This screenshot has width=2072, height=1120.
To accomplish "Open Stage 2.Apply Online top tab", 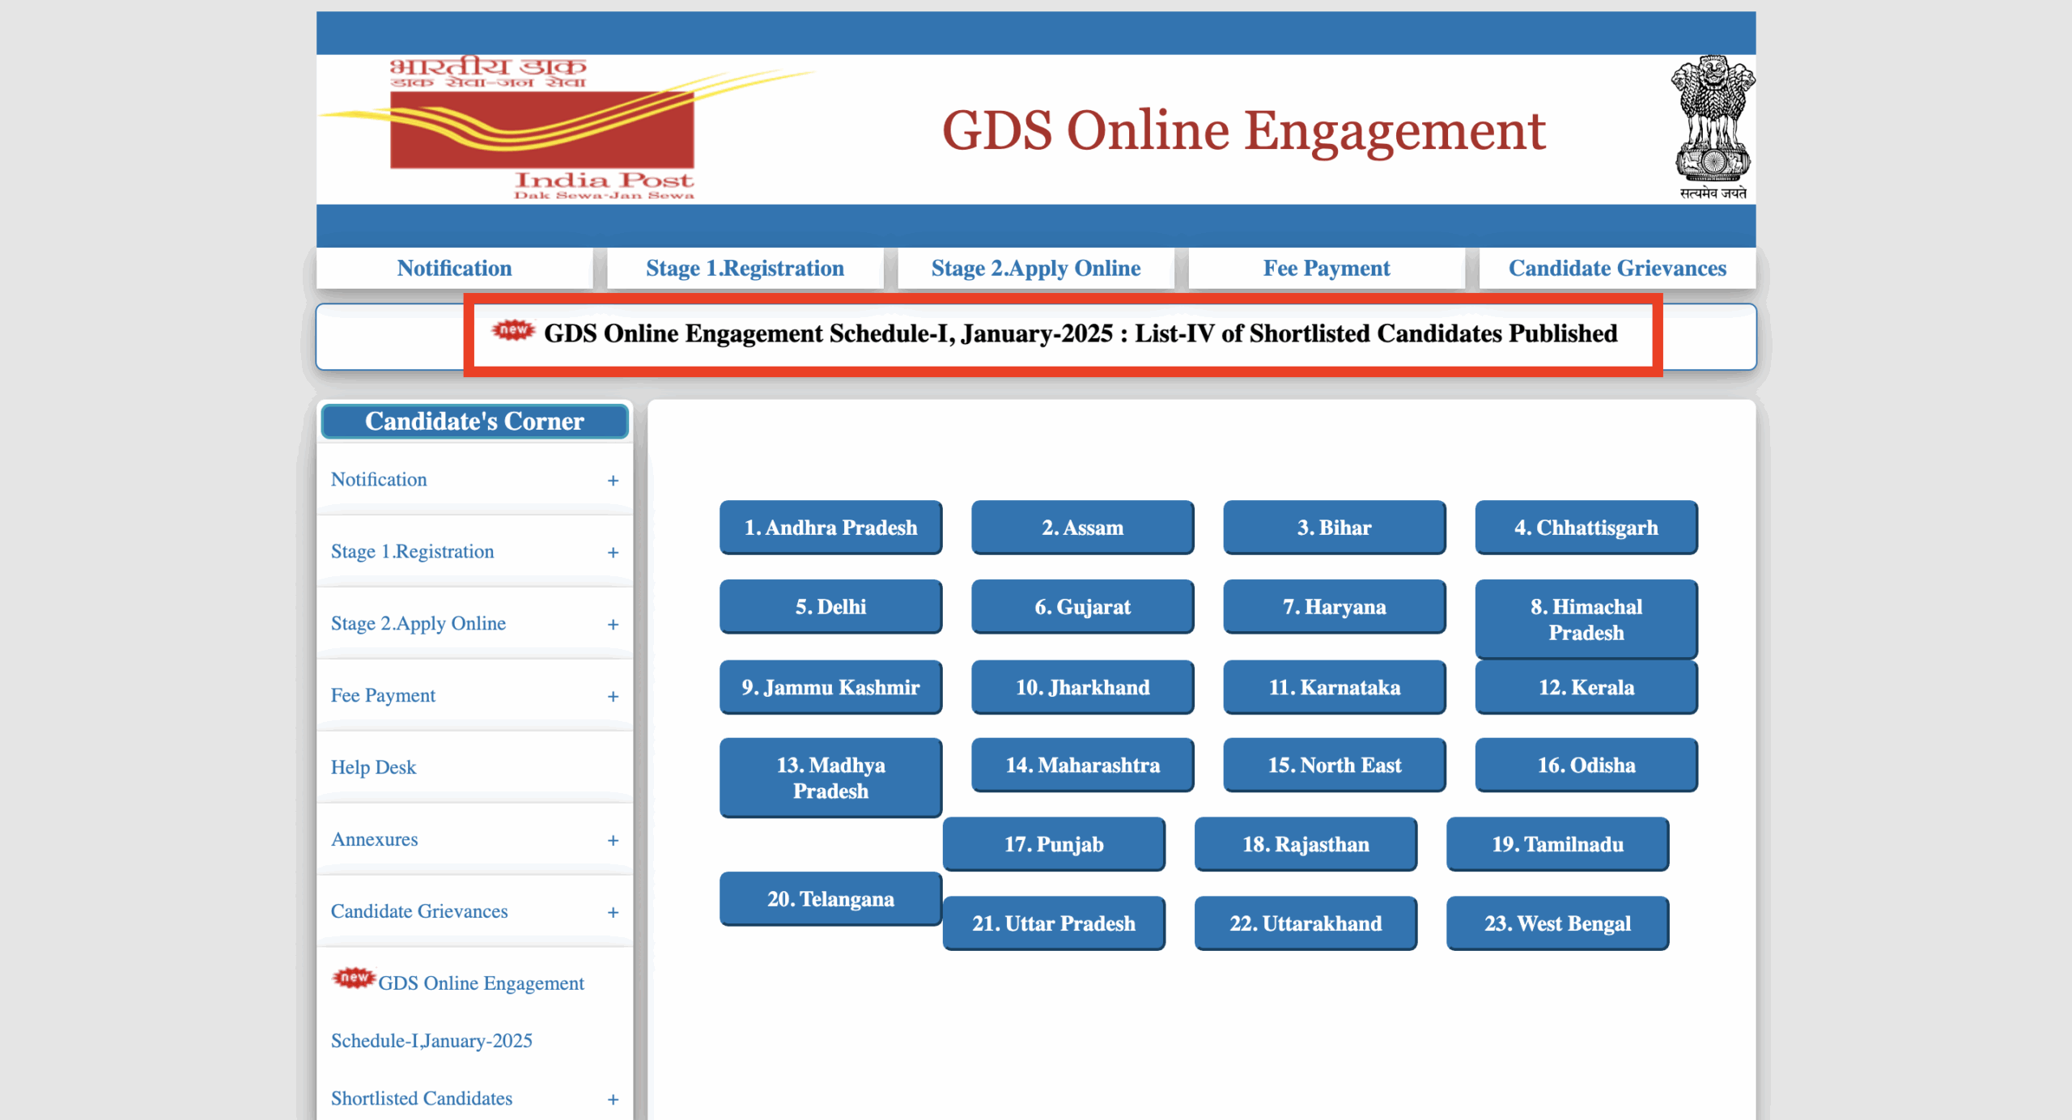I will tap(1035, 268).
